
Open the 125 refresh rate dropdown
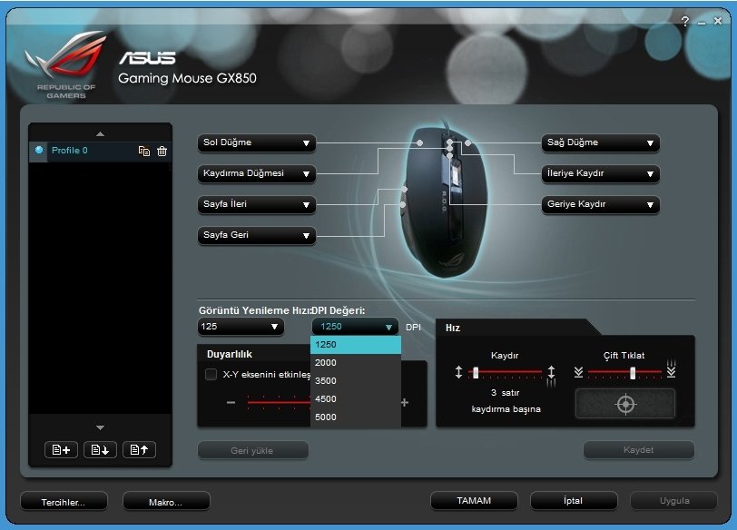tap(240, 327)
